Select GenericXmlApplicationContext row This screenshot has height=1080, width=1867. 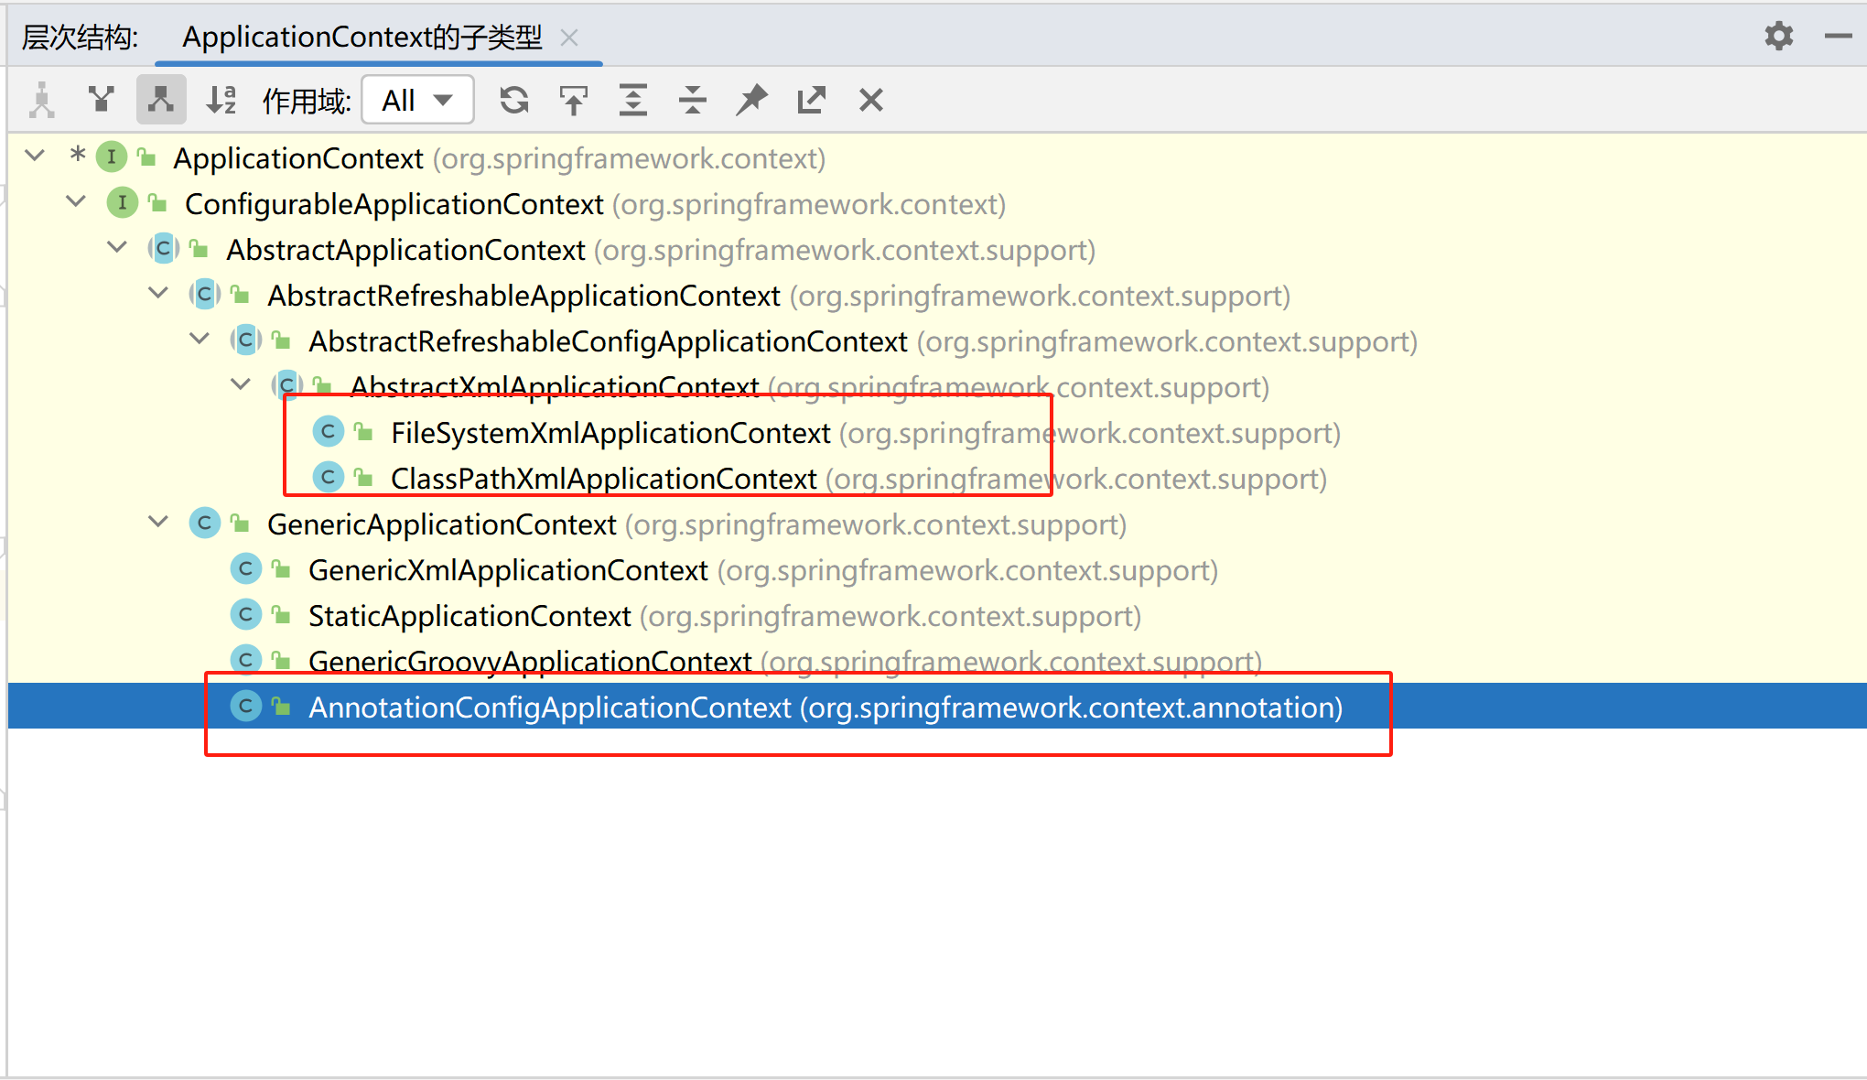(x=937, y=569)
